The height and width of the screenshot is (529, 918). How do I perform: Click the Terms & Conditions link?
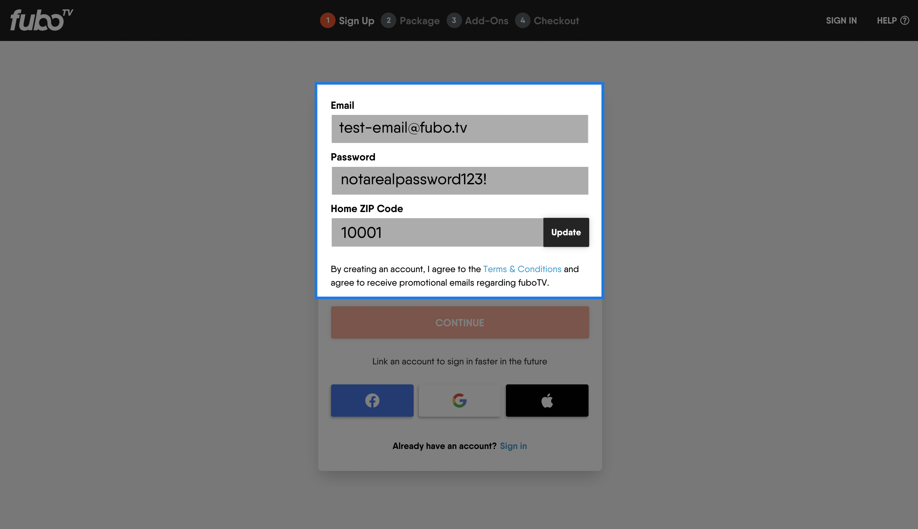pos(522,269)
